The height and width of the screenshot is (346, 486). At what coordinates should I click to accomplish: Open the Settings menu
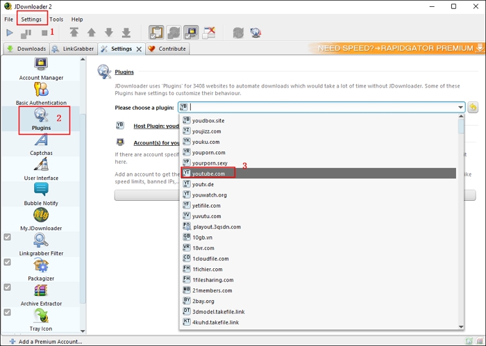click(x=31, y=19)
